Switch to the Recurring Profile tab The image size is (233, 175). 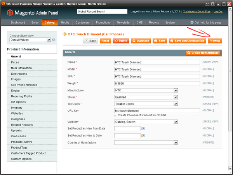click(x=32, y=96)
